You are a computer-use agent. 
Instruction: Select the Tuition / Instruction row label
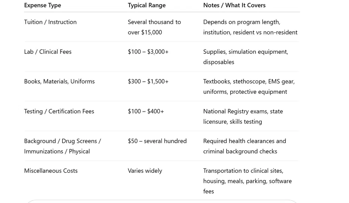tap(50, 22)
